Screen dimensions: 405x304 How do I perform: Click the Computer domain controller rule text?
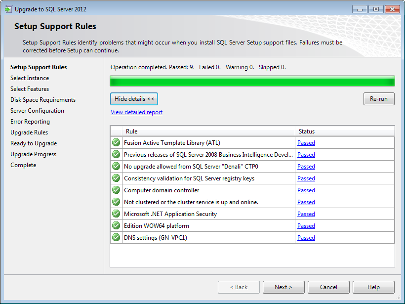click(x=162, y=190)
